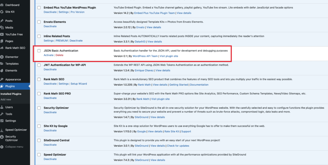The image size is (328, 165).
Task: Tick the Inline Related Posts checkbox
Action: click(39, 36)
